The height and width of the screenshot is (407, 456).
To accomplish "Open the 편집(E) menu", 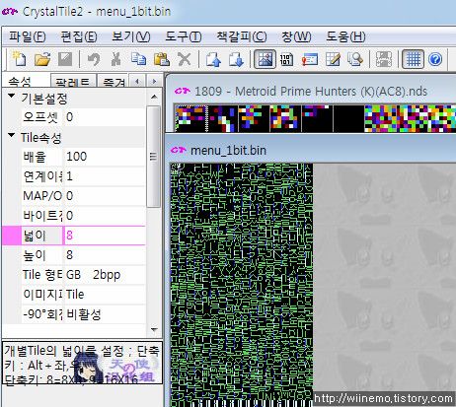I will [79, 36].
